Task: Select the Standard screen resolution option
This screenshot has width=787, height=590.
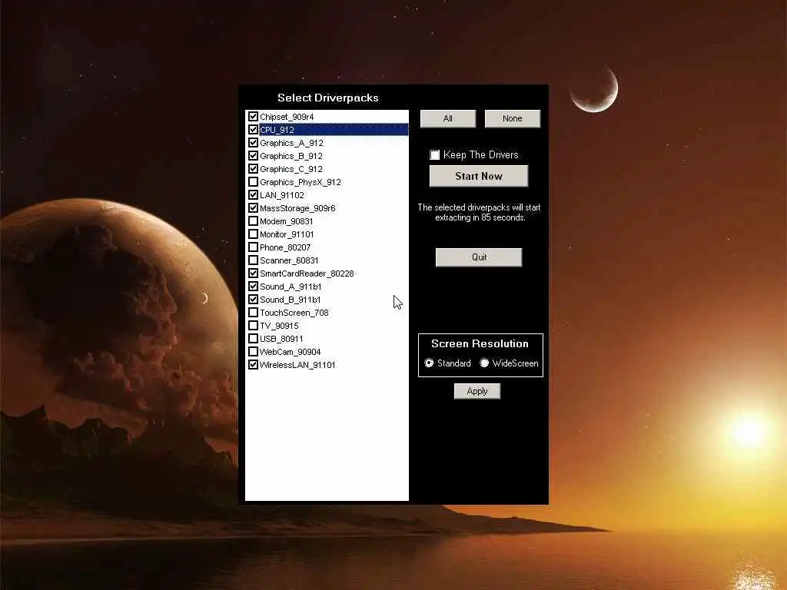Action: click(x=429, y=363)
